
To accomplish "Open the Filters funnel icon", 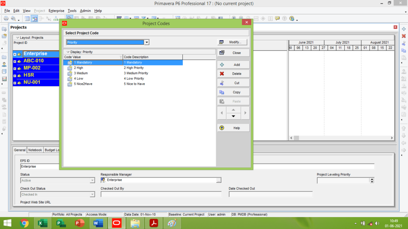I will tap(144, 18).
